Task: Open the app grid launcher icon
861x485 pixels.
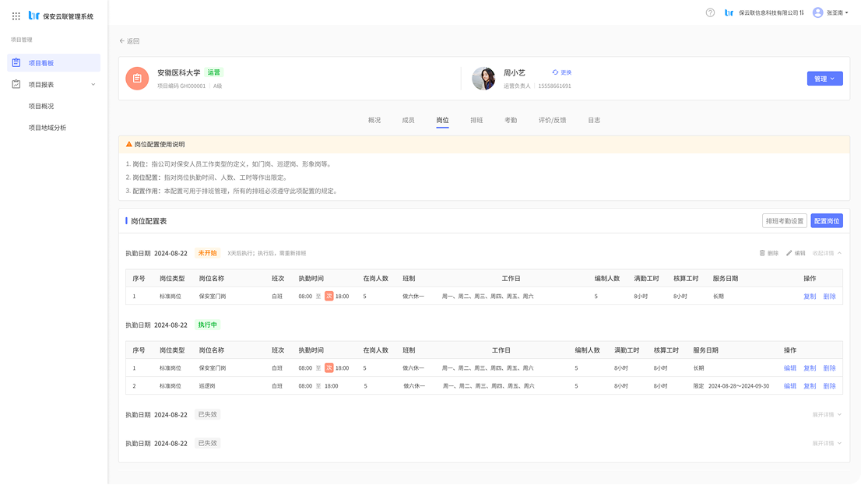Action: (x=16, y=16)
